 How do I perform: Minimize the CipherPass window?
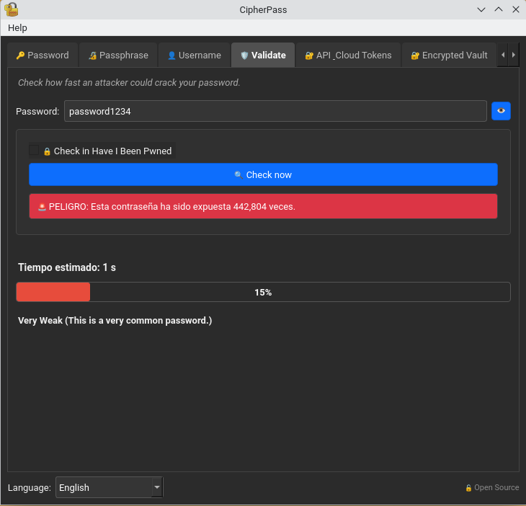coord(481,9)
